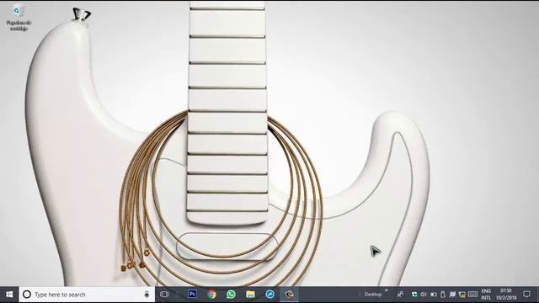Open the People icon in the taskbar

point(401,295)
